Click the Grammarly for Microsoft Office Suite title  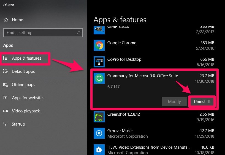tap(143, 76)
